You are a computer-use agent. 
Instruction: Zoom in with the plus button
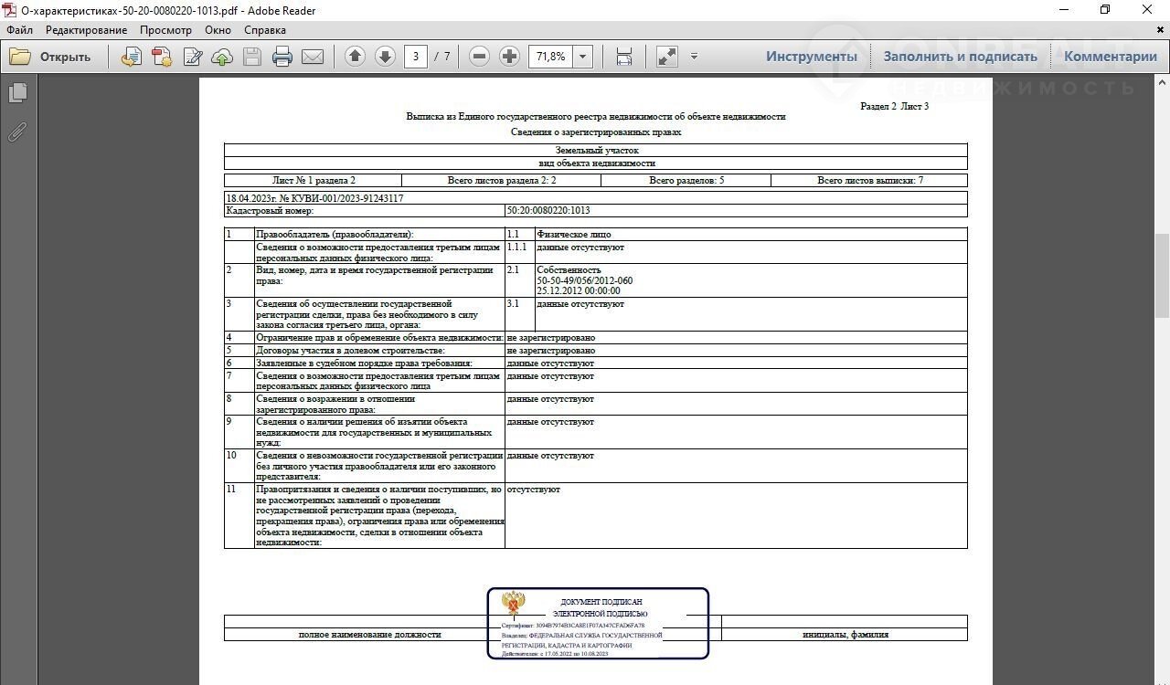pyautogui.click(x=510, y=57)
